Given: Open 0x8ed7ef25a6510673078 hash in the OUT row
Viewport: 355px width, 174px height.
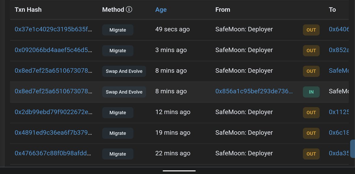Looking at the screenshot, I should click(54, 71).
